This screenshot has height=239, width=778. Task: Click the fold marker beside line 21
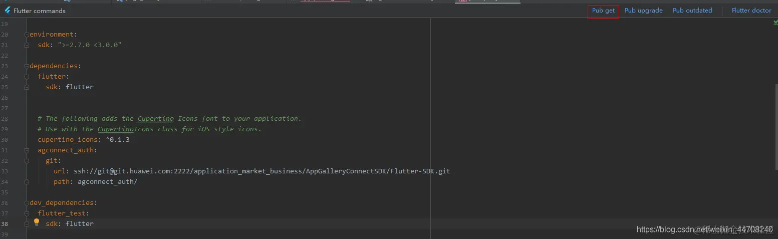(27, 45)
